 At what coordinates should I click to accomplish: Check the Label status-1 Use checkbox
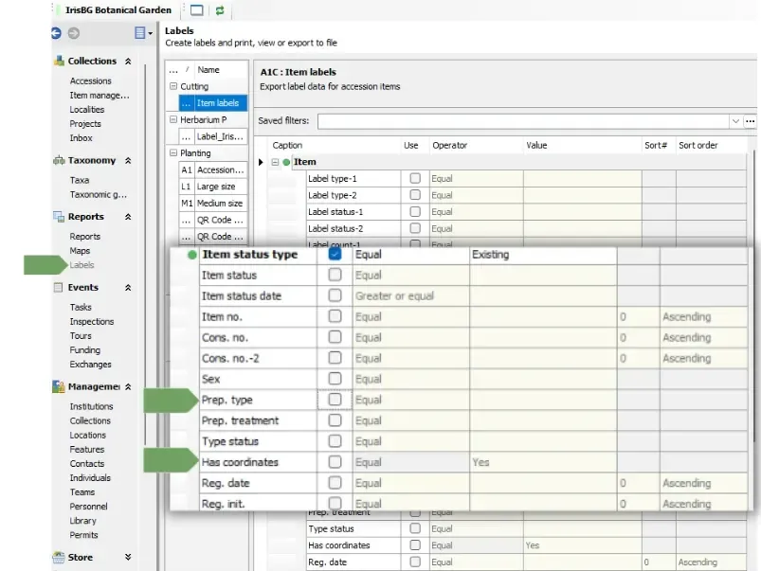415,211
